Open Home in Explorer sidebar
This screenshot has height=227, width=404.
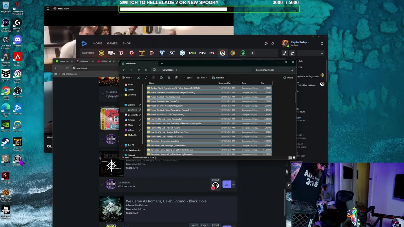pyautogui.click(x=129, y=84)
